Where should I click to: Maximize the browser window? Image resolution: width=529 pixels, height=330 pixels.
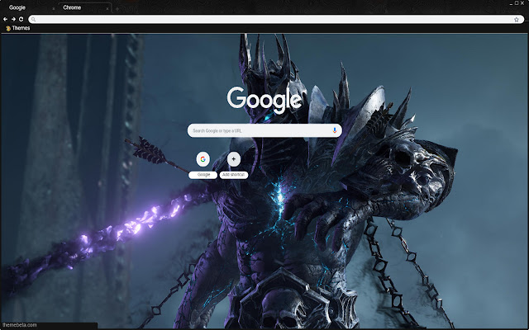coord(517,3)
